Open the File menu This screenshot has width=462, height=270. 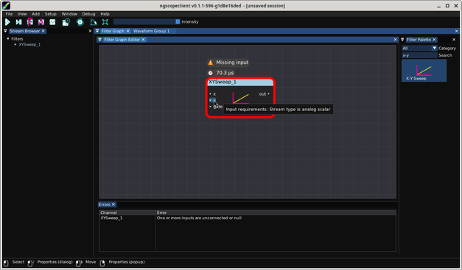9,14
